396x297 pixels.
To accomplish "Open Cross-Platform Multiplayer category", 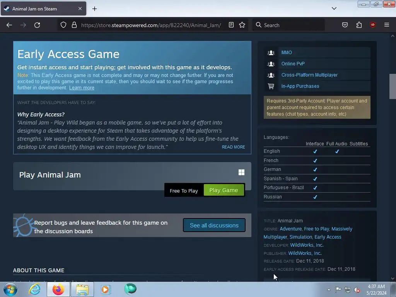I will (x=309, y=75).
